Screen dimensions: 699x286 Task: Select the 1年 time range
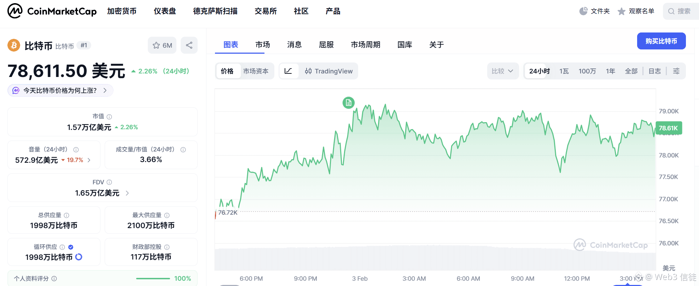pos(611,71)
